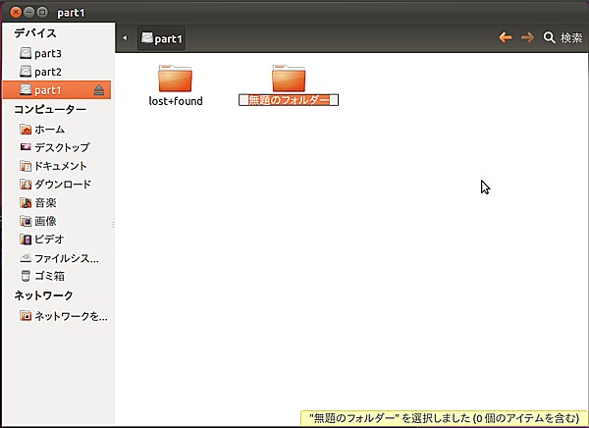Click the selection status message

click(444, 418)
